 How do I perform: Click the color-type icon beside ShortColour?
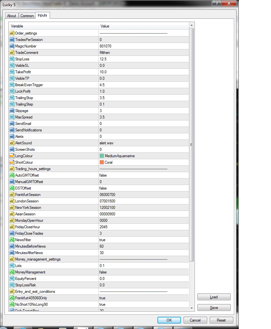point(12,162)
